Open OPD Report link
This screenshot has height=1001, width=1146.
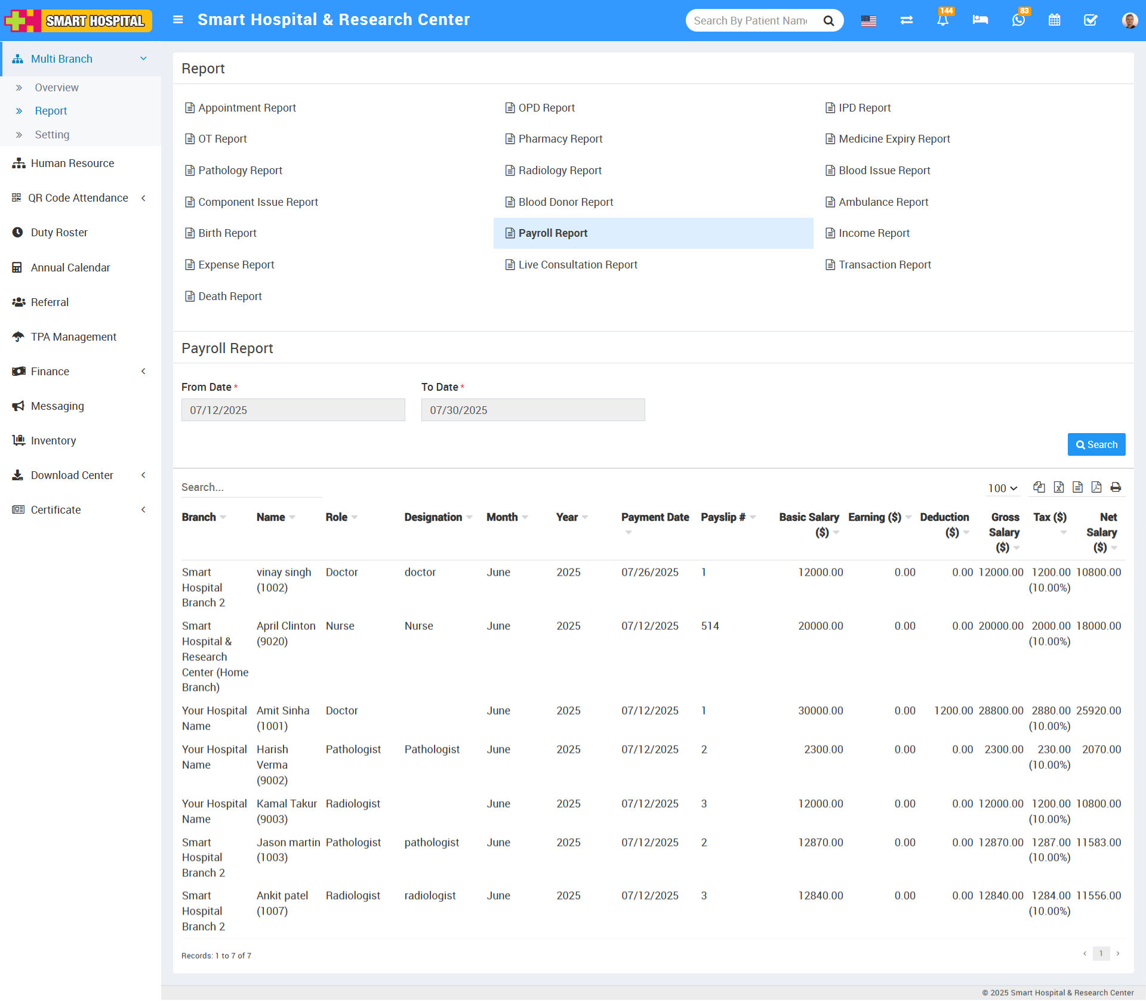540,108
